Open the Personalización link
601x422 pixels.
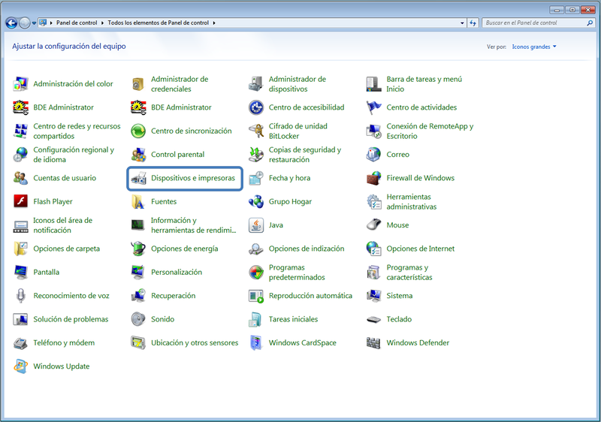tap(177, 273)
